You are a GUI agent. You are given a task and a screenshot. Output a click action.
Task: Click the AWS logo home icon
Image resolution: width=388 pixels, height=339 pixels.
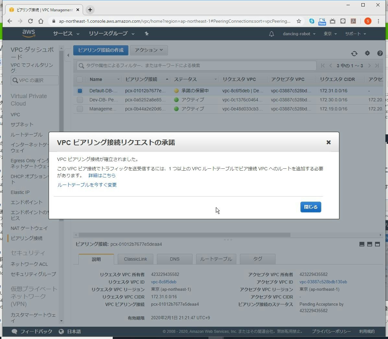tap(29, 33)
